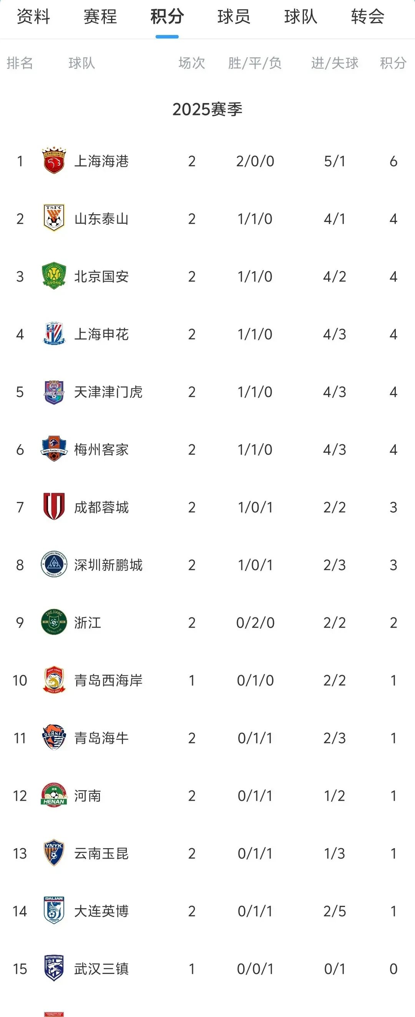The image size is (415, 1017).
Task: Click the Beijing Guoan green crest
Action: [x=53, y=276]
